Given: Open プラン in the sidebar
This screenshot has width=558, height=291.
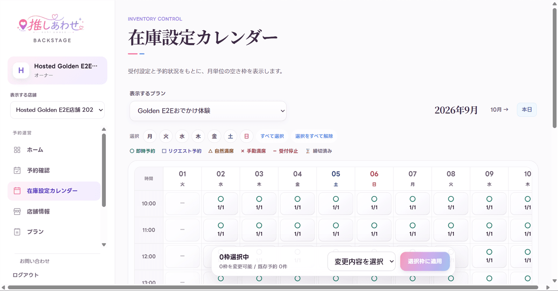Looking at the screenshot, I should click(x=54, y=232).
